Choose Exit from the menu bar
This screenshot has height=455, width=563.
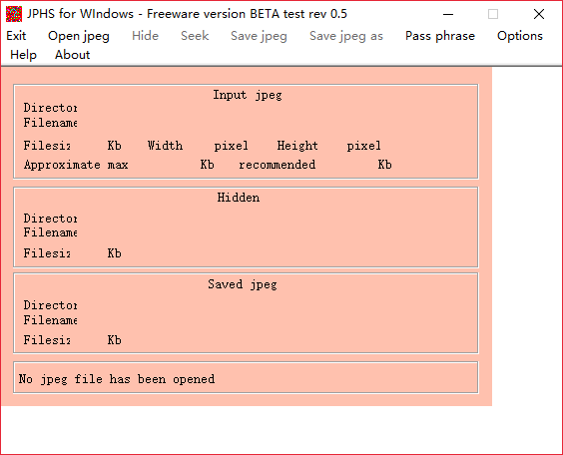(16, 36)
